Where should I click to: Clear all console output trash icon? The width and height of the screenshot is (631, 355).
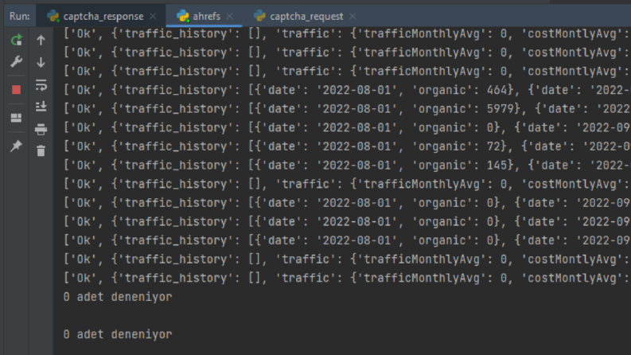tap(41, 150)
